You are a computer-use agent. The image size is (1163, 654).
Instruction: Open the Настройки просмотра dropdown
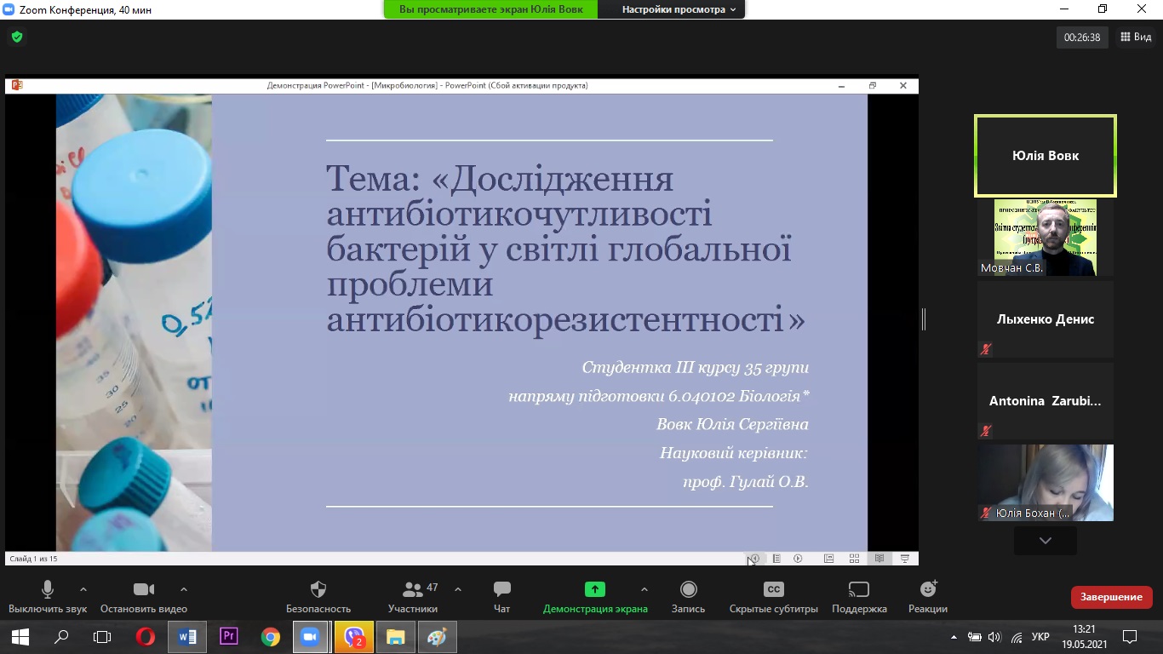click(x=679, y=9)
